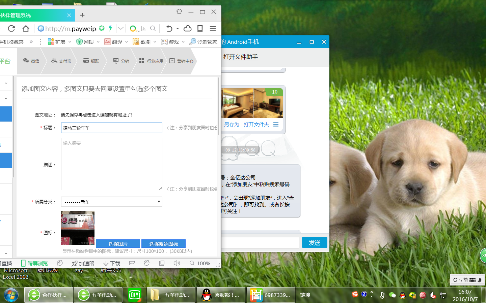Expand the 所属分类 dropdown showing 新车
Screen dimensions: 486x303
coord(112,202)
